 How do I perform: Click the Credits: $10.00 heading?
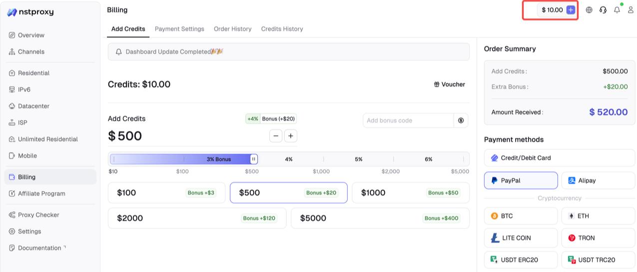point(139,84)
